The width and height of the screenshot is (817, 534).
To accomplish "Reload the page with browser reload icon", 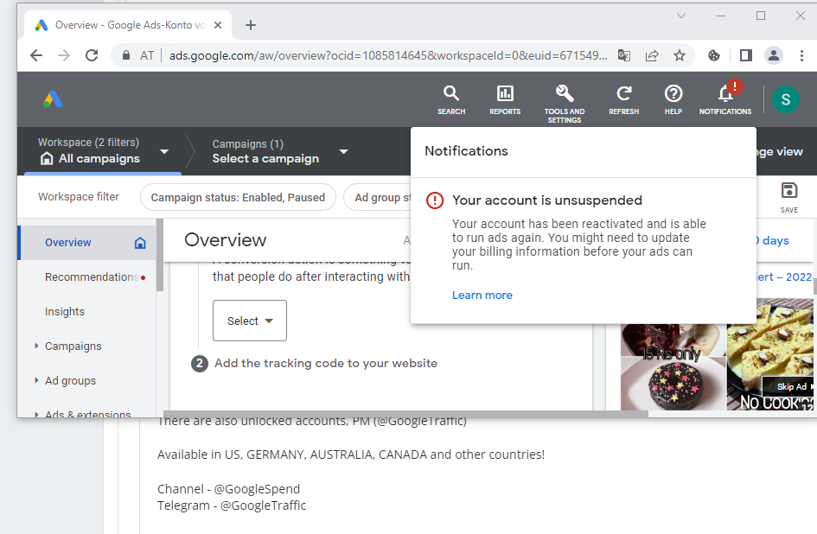I will coord(92,55).
